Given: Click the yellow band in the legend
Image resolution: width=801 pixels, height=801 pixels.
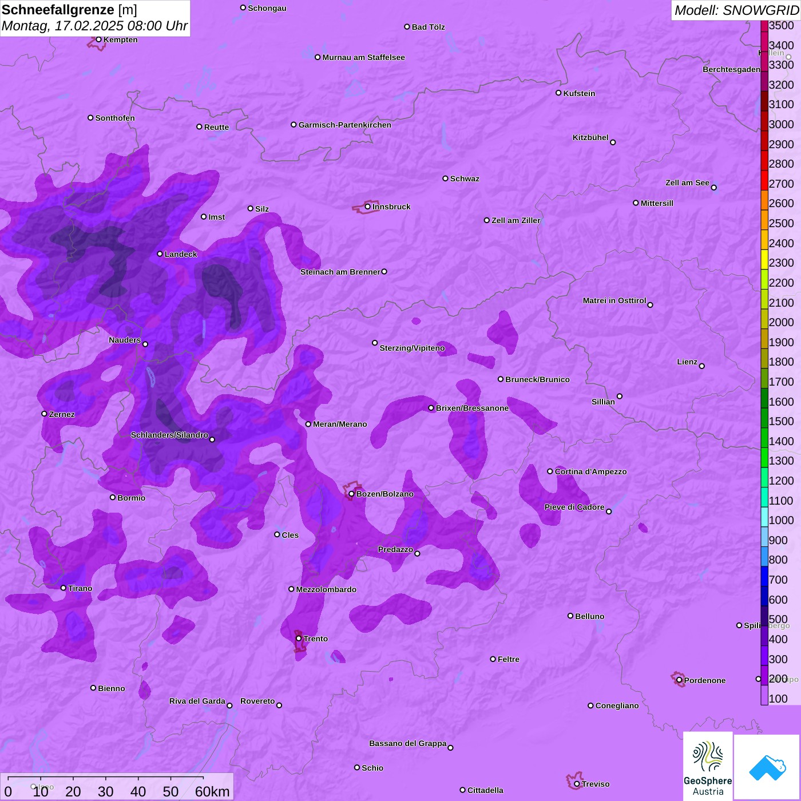Looking at the screenshot, I should click(764, 259).
